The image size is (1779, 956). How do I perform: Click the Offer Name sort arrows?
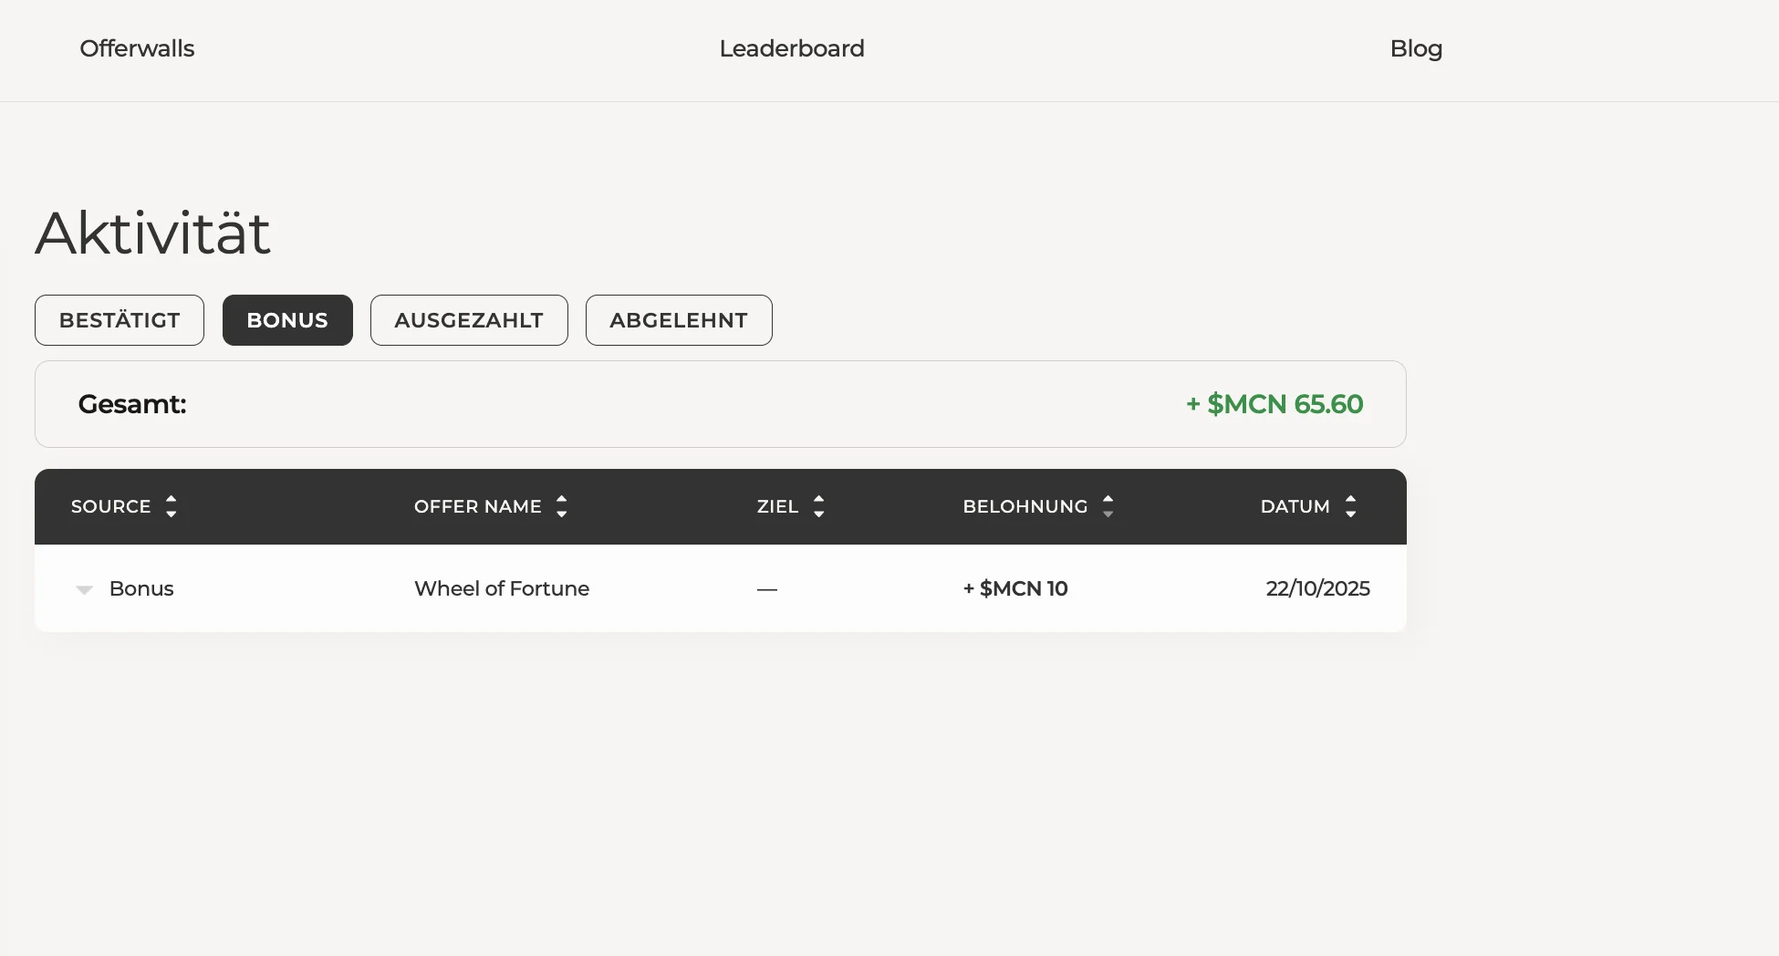(561, 506)
